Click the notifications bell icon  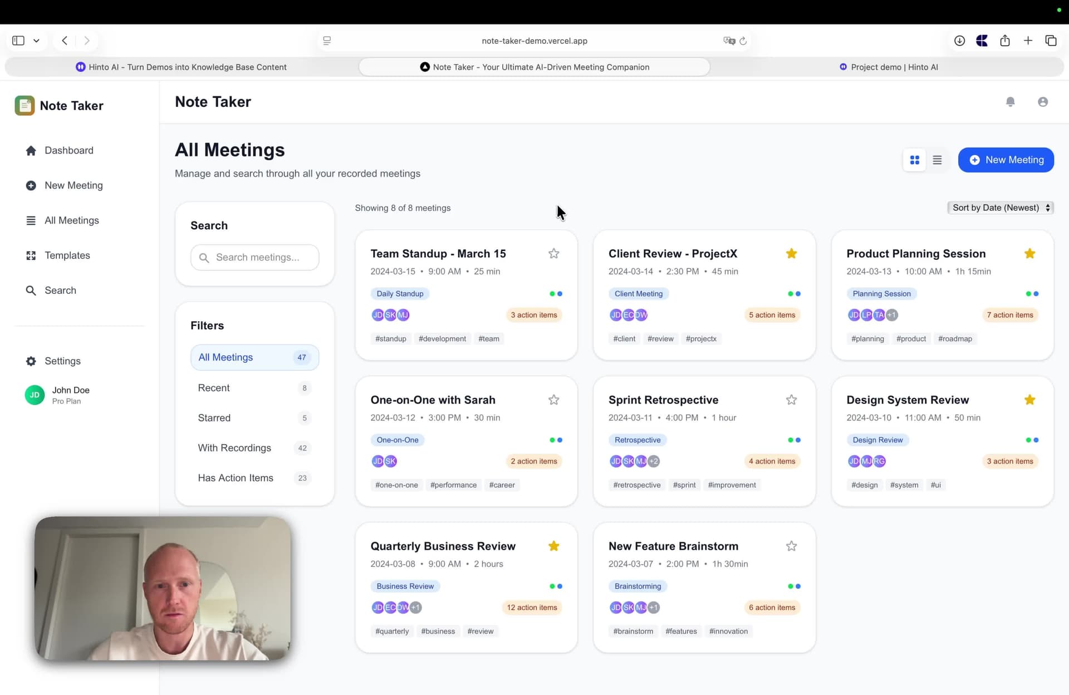coord(1010,102)
